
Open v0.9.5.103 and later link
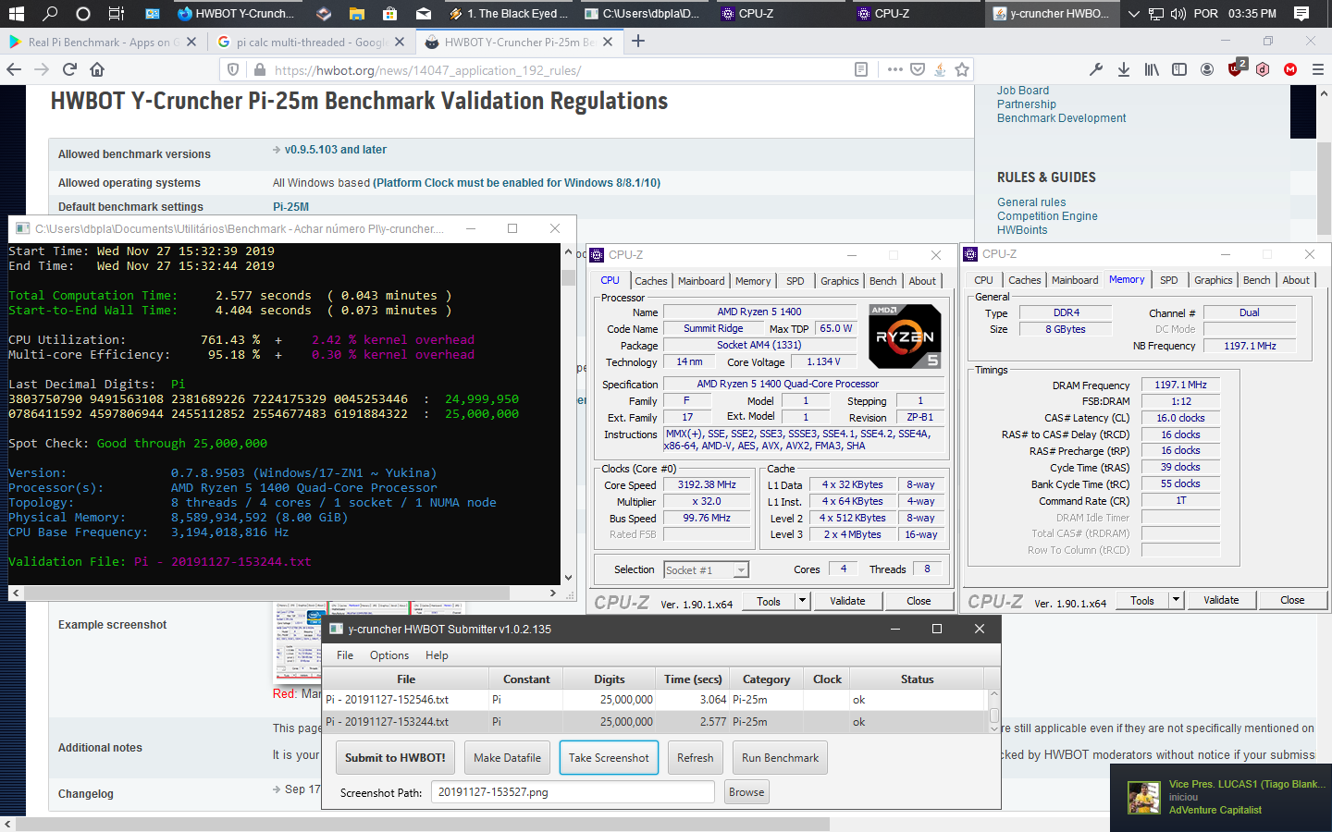335,150
